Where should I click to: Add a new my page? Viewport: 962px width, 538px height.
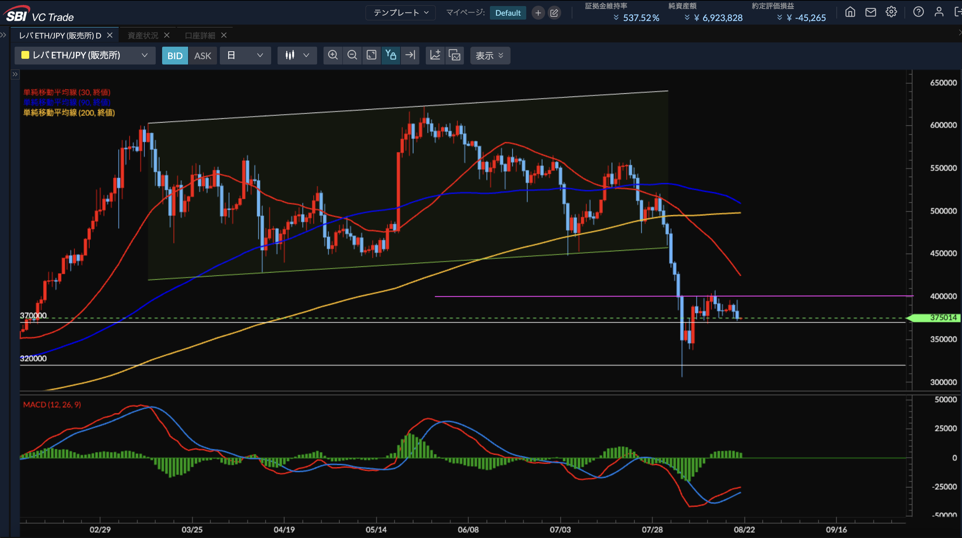pyautogui.click(x=538, y=13)
